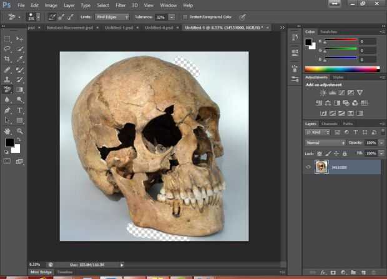The image size is (387, 279).
Task: Pick a color from the spectrum ramp
Action: tap(342, 69)
